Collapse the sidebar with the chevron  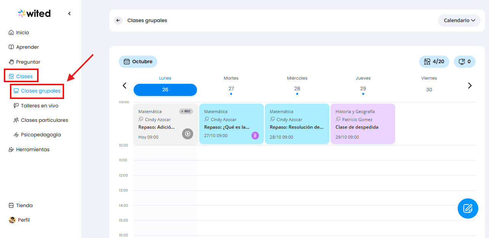point(69,14)
